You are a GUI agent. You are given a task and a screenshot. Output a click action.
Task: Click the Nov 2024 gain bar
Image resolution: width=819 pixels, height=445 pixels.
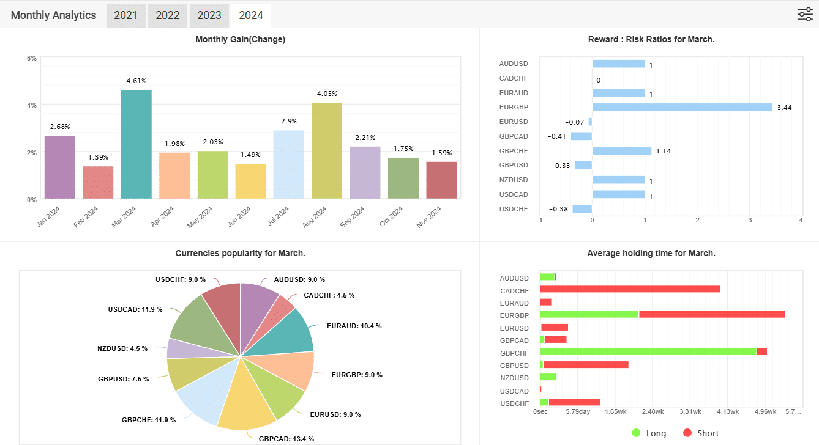[x=441, y=180]
